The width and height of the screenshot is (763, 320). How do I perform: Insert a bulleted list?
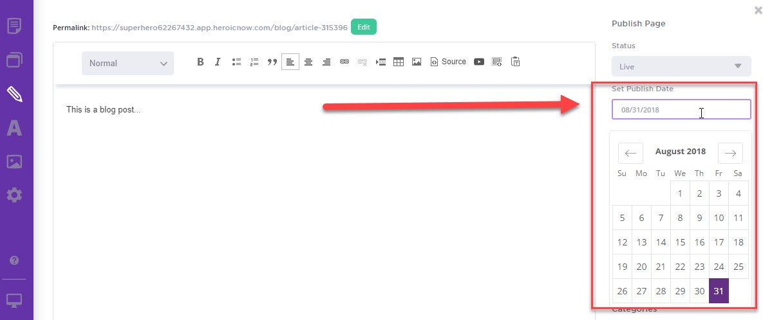[236, 62]
